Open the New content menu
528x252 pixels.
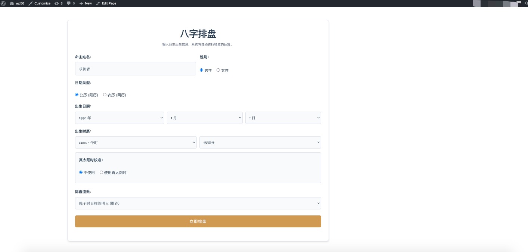[86, 3]
